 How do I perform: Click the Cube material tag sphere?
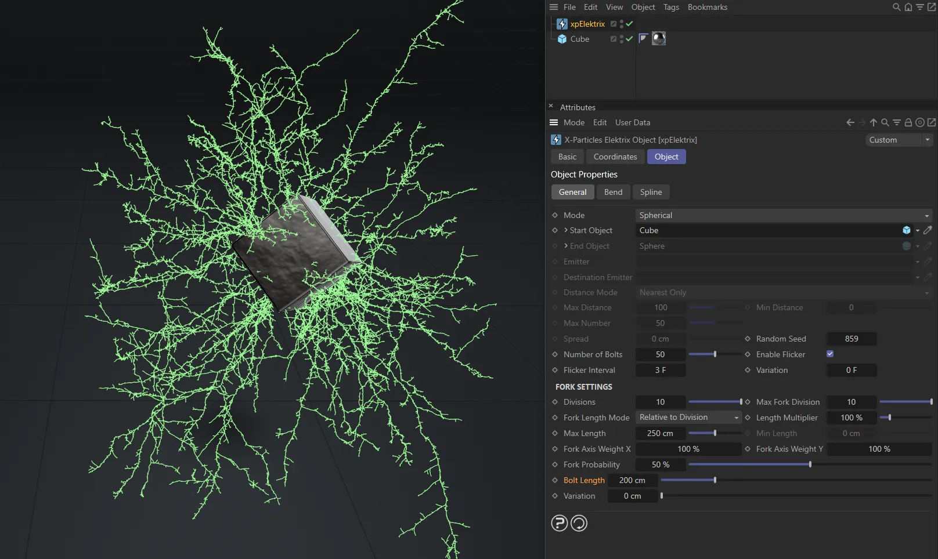[x=659, y=39]
